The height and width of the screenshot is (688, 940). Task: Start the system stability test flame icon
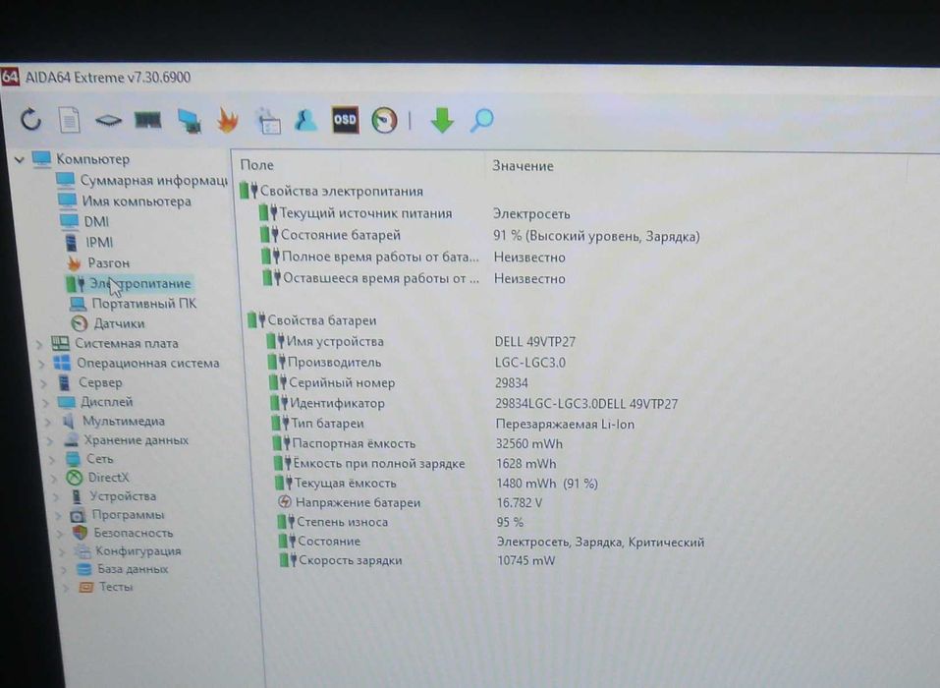click(228, 120)
